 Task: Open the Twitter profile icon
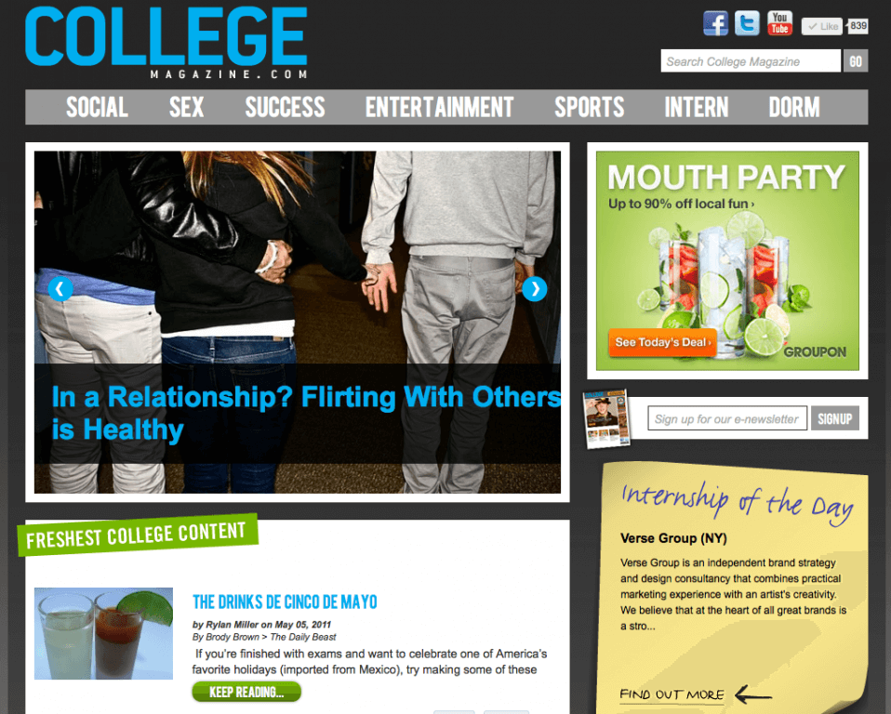coord(747,23)
